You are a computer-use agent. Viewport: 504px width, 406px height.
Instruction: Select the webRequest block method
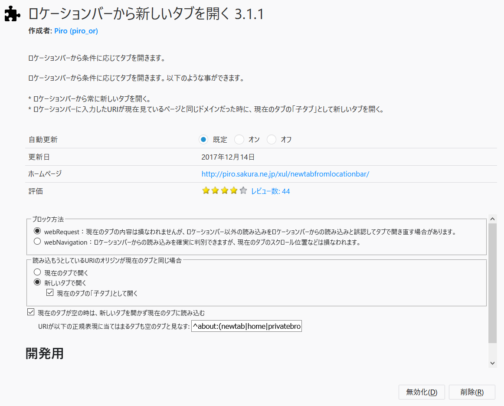pos(37,231)
